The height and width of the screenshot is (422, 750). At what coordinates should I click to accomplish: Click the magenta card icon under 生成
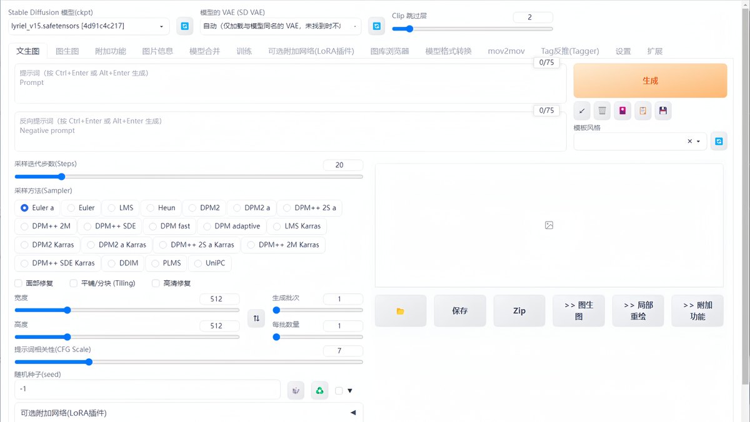tap(622, 111)
